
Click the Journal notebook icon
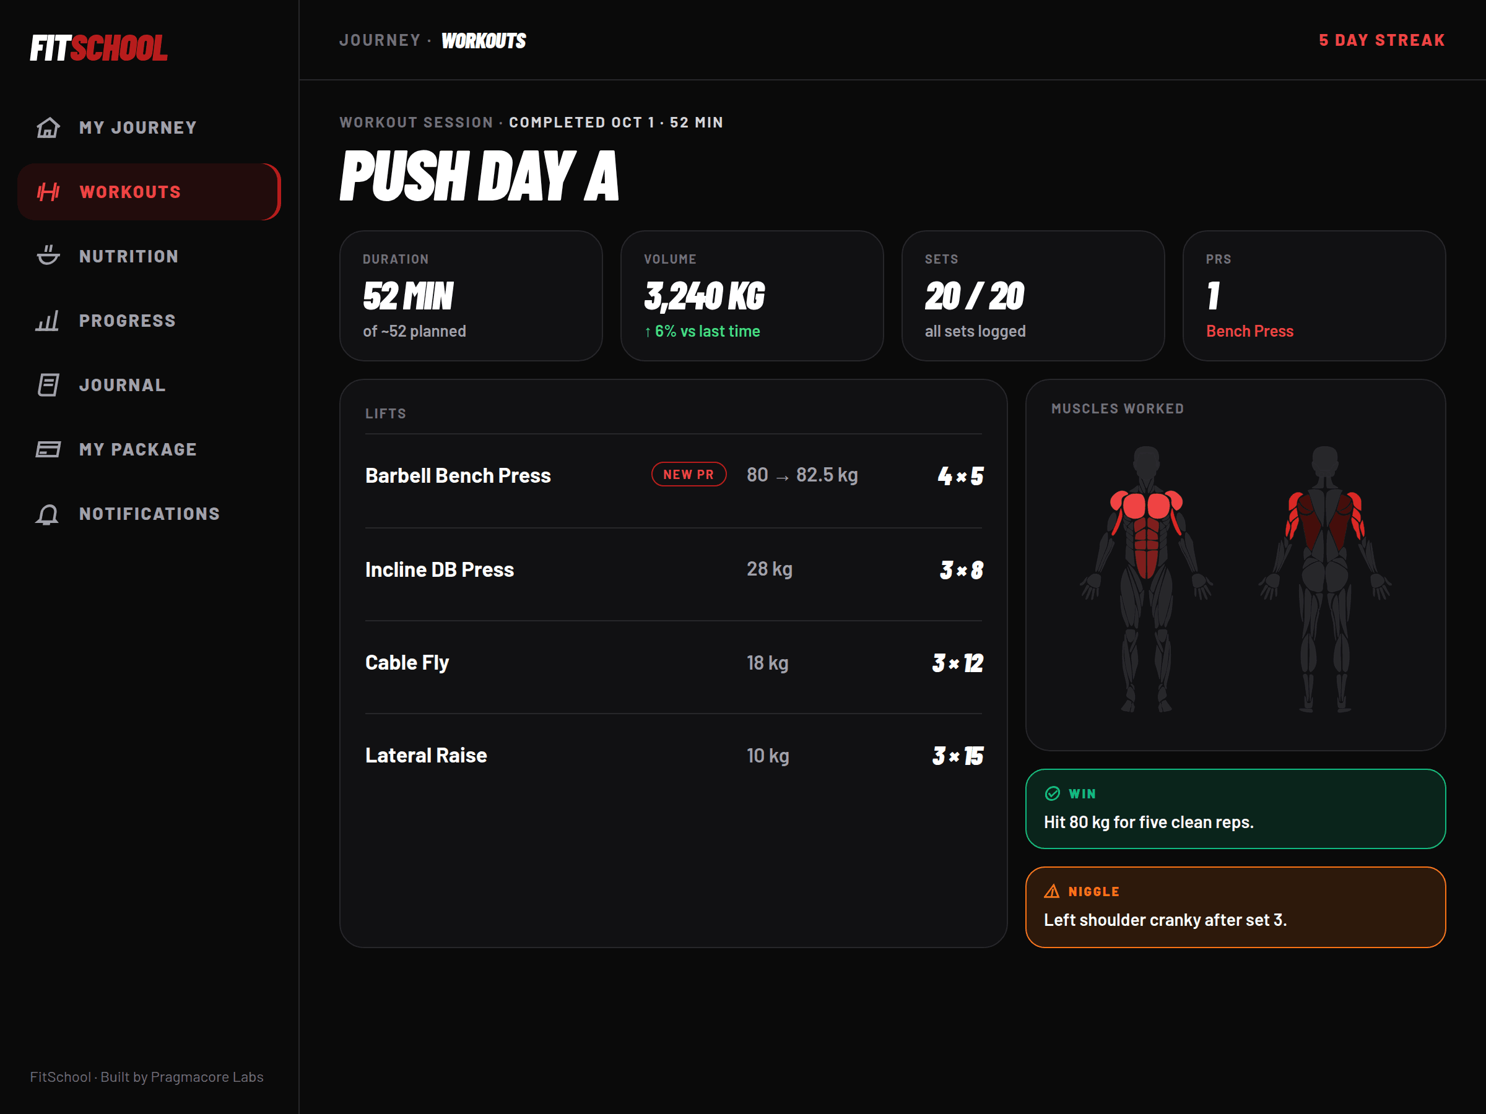tap(48, 386)
